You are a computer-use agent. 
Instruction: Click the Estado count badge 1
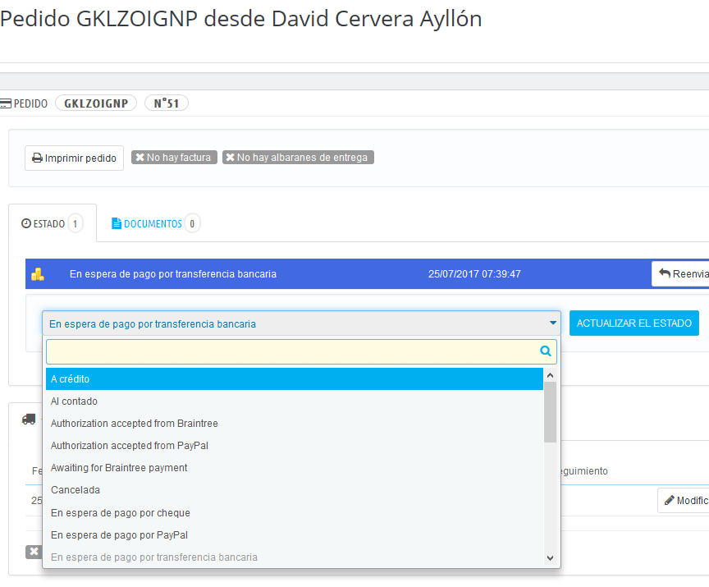75,223
